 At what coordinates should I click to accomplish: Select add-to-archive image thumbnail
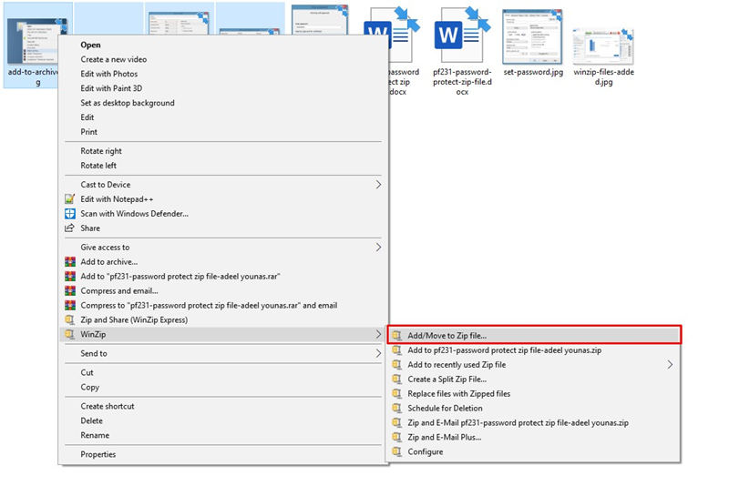click(37, 41)
